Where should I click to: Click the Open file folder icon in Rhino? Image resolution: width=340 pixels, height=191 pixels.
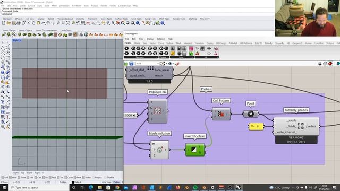8,23
